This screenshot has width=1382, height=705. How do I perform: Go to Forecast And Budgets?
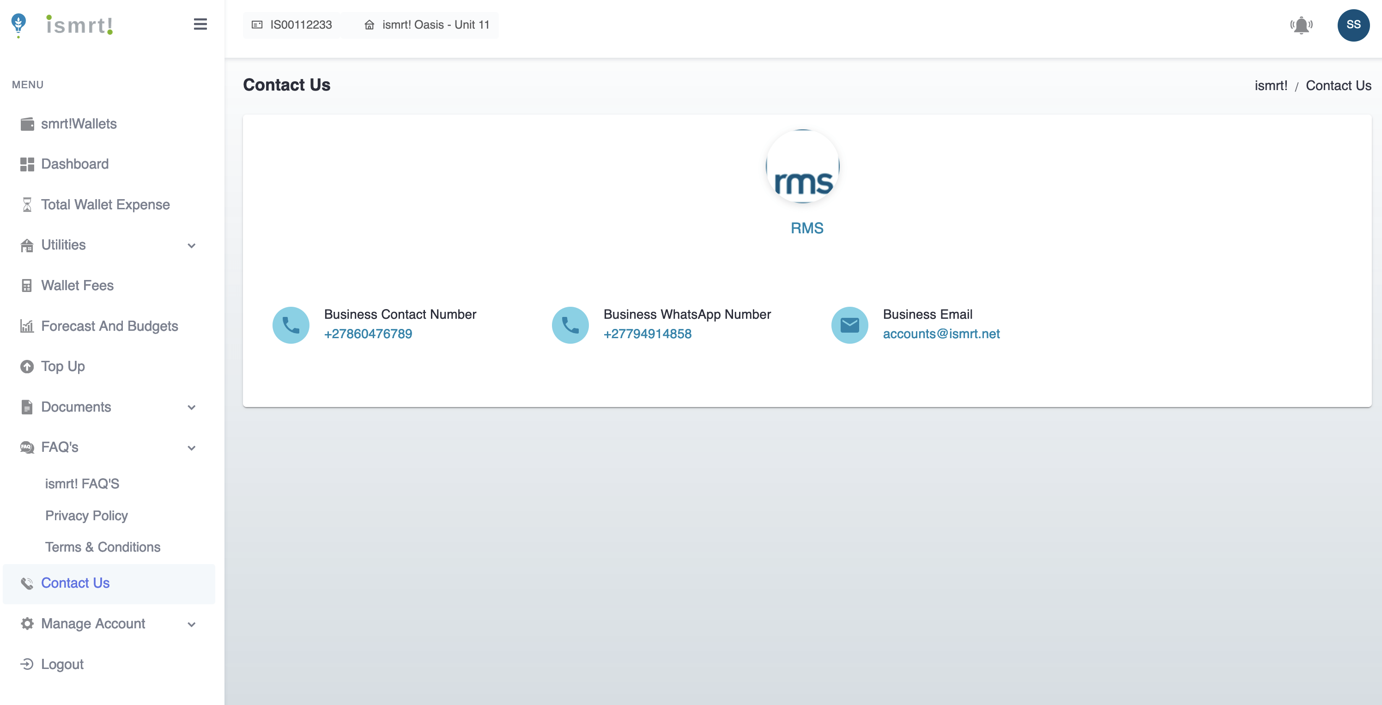pos(109,326)
